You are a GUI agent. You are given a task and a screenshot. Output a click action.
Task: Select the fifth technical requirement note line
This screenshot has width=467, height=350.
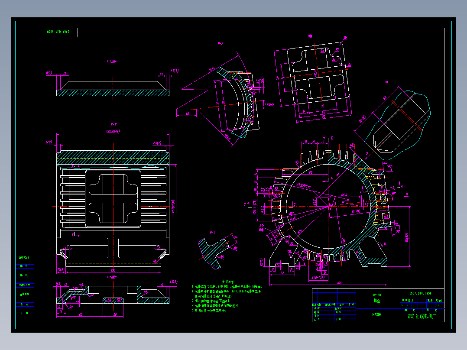tap(209, 311)
